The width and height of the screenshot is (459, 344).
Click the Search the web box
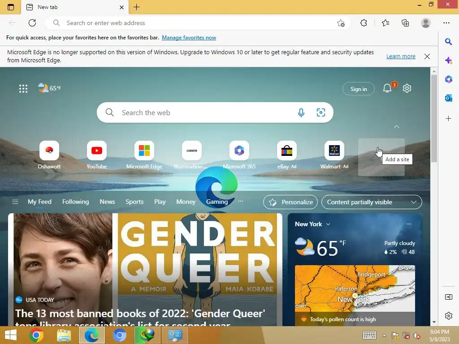[215, 112]
